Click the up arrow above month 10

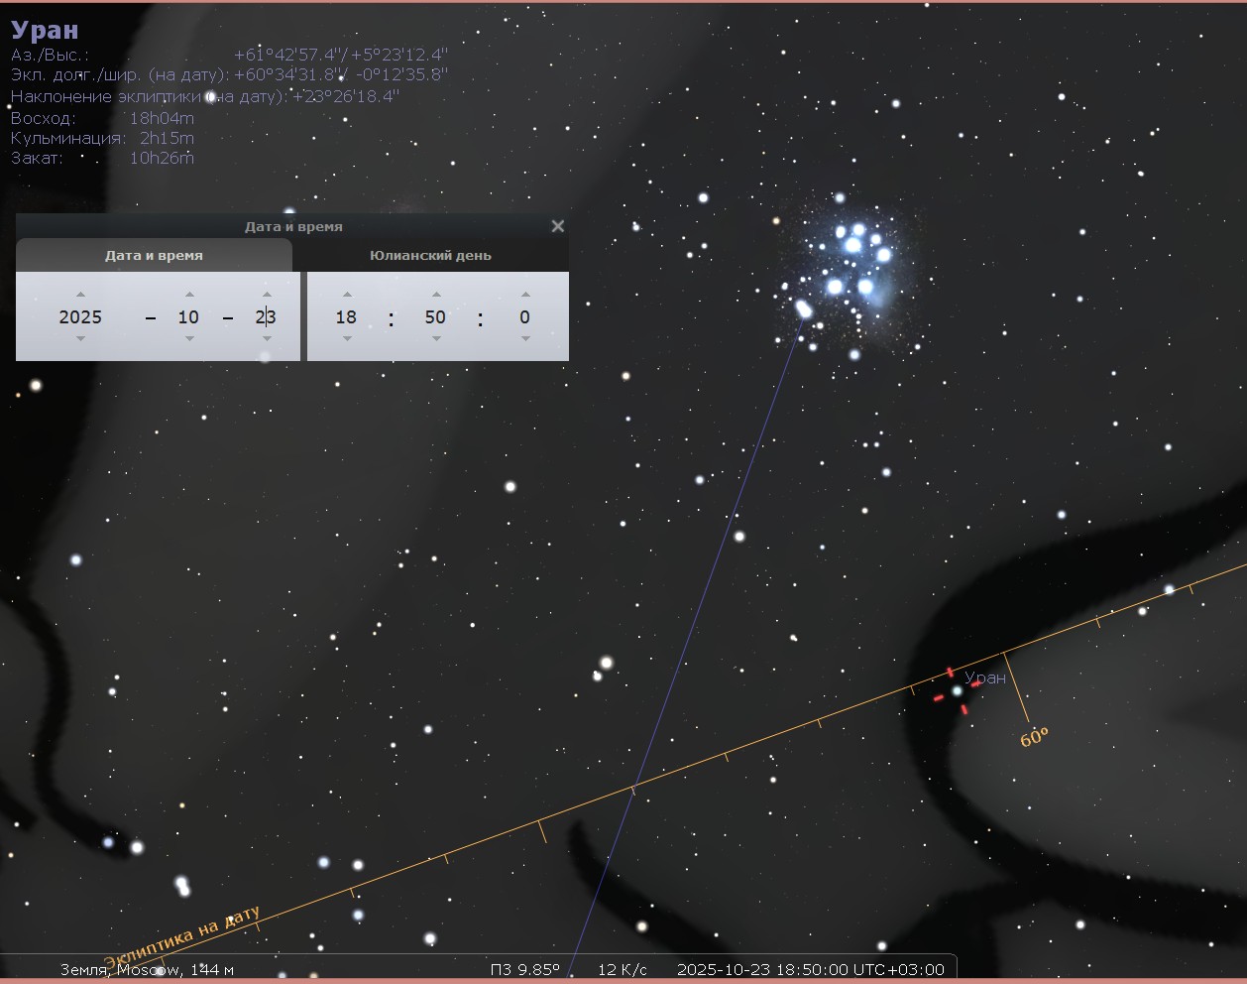pyautogui.click(x=189, y=295)
